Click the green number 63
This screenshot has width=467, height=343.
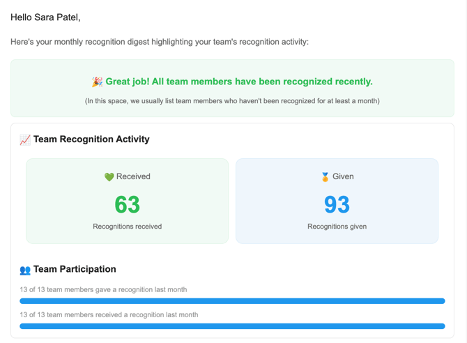point(128,205)
